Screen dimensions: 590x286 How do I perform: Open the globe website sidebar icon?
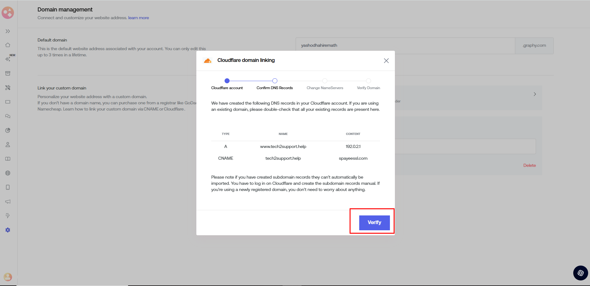8,173
